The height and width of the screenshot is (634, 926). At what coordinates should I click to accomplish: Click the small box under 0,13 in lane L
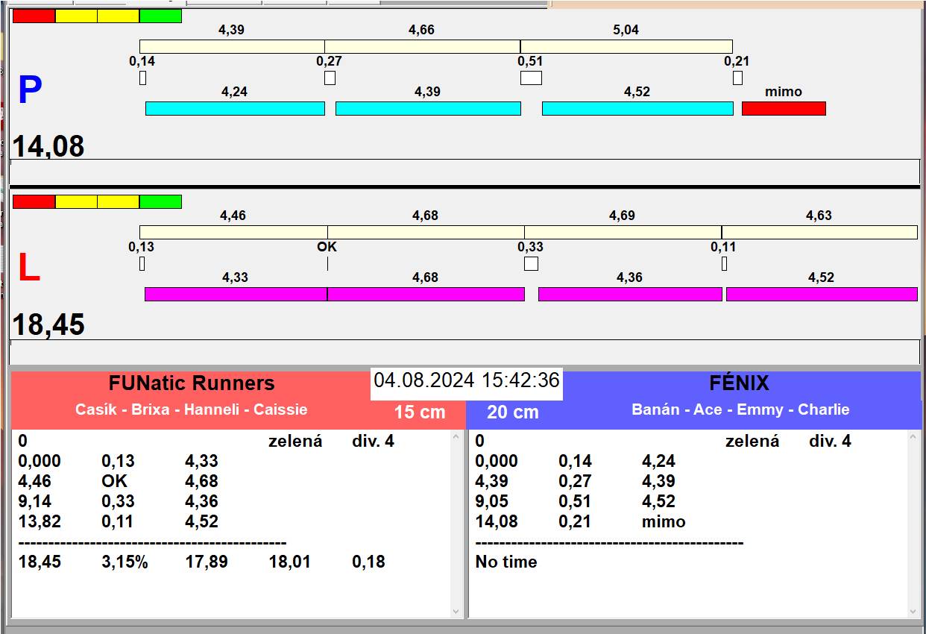click(x=142, y=263)
